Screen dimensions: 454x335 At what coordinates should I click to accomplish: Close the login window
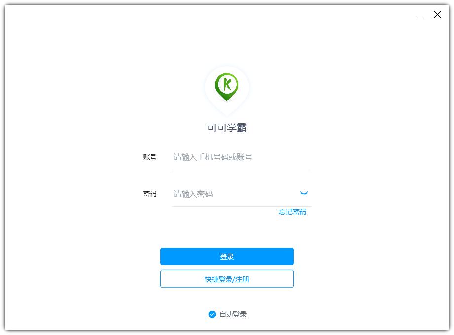(x=437, y=15)
